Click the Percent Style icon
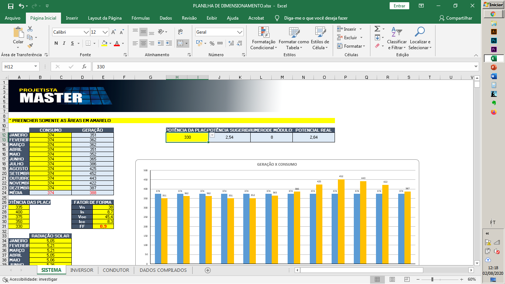This screenshot has width=505, height=284. coord(212,43)
